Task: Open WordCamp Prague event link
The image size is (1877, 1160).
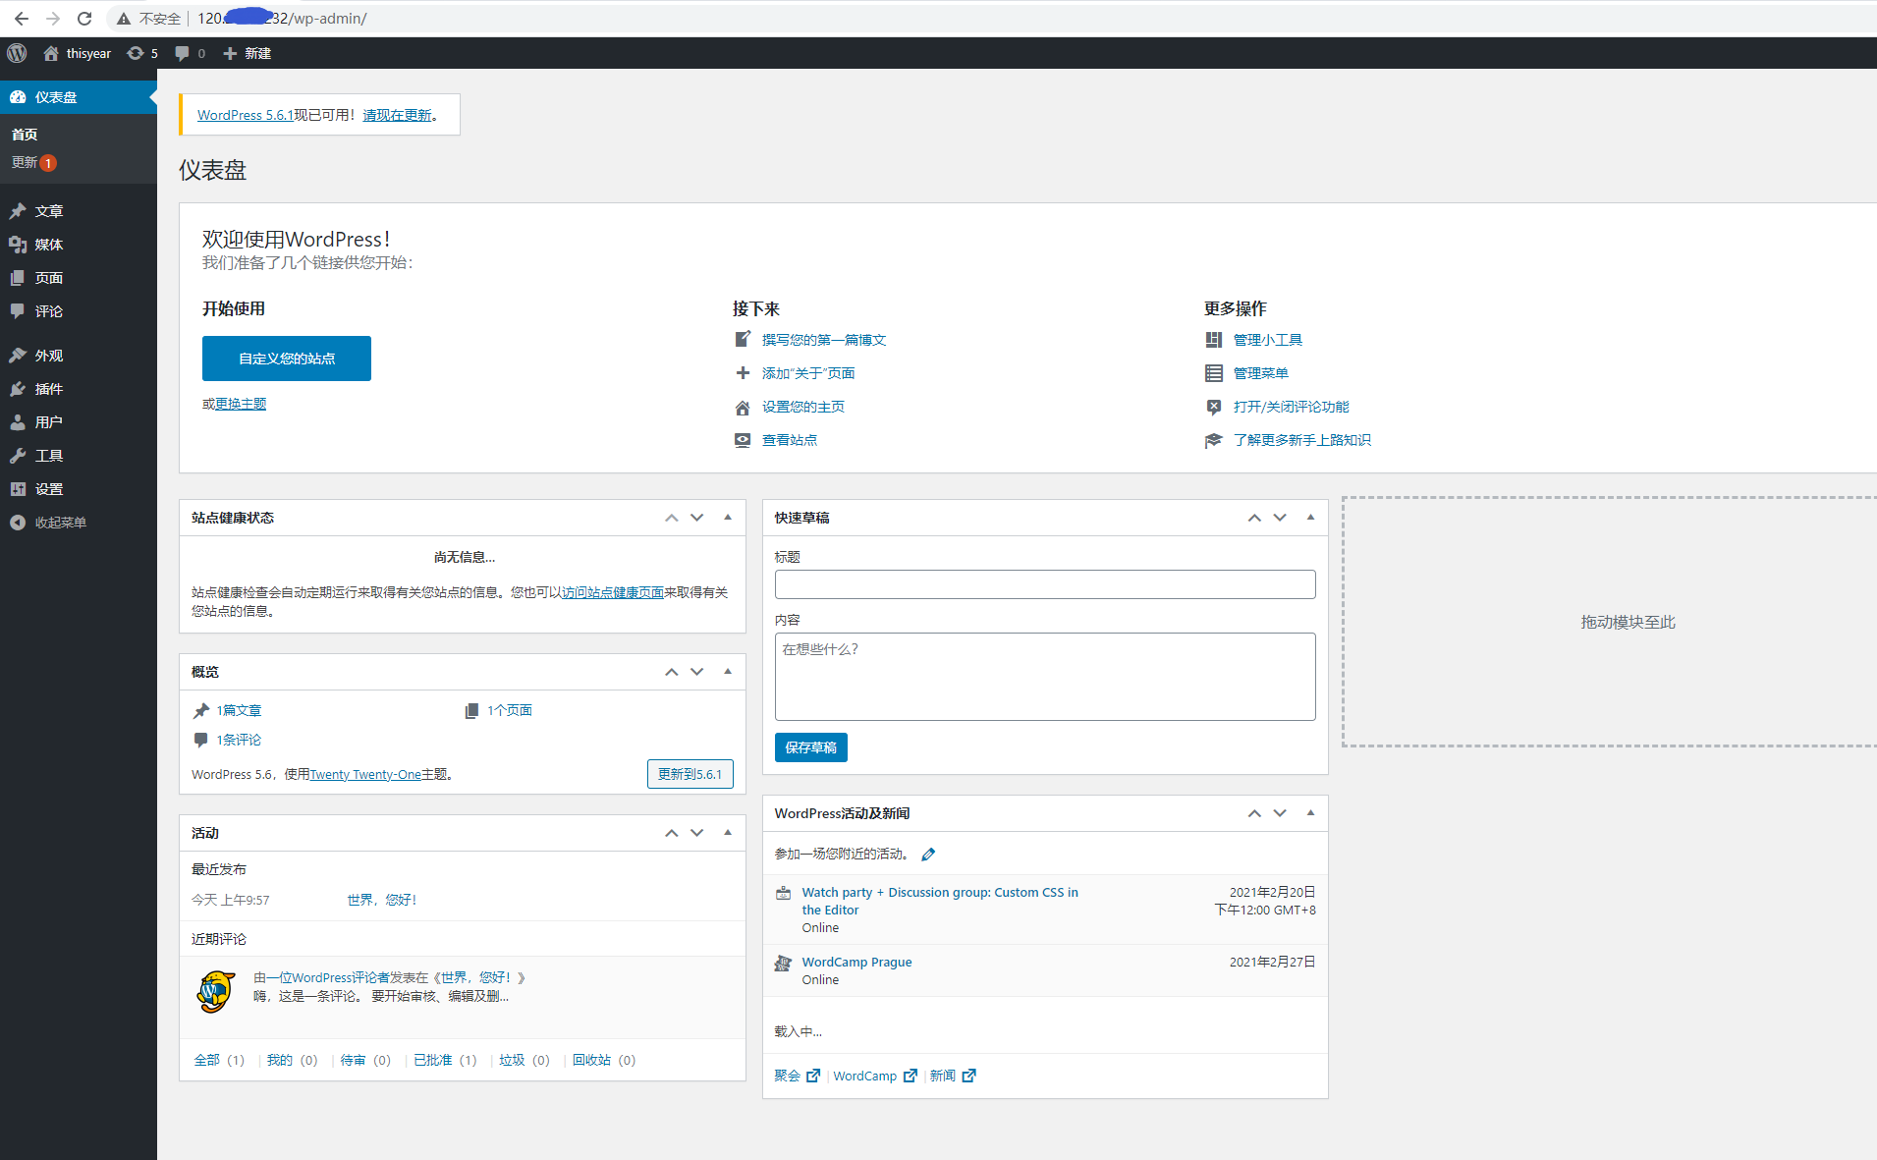Action: tap(856, 962)
